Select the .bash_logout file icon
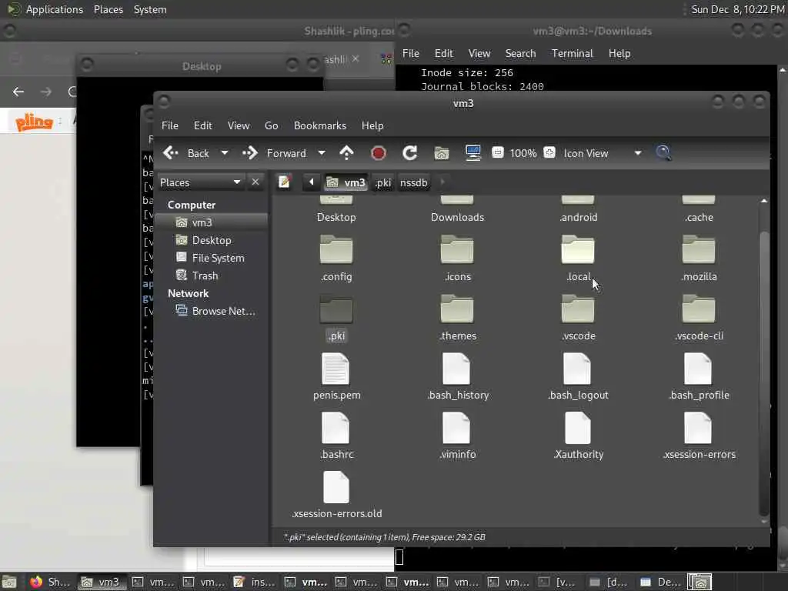The image size is (788, 591). tap(577, 369)
